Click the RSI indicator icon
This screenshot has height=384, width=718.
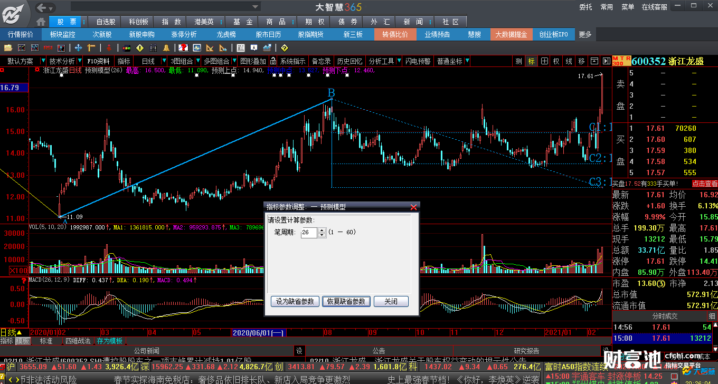[x=48, y=48]
